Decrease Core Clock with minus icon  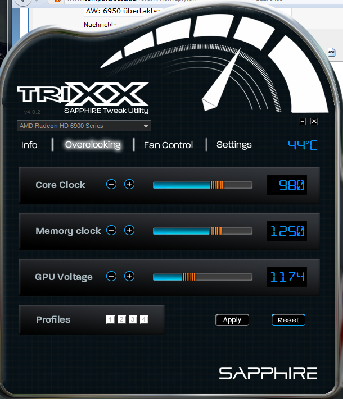(111, 184)
